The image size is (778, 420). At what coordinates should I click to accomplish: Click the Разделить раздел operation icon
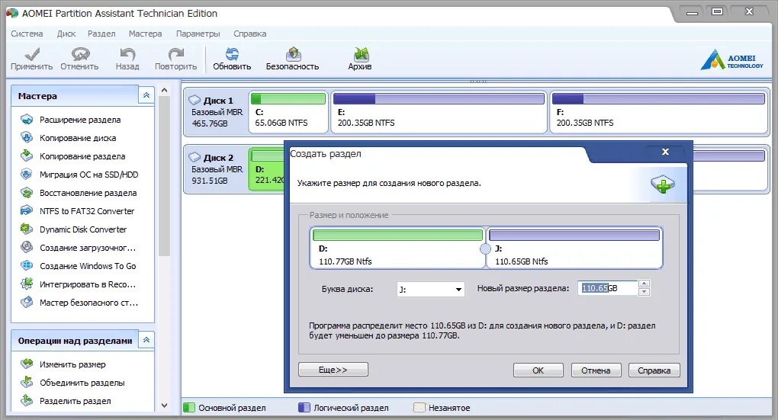coord(26,401)
